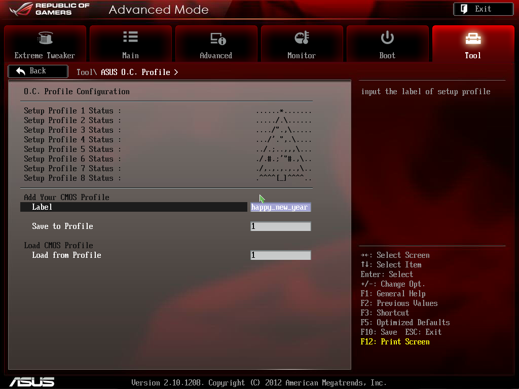The width and height of the screenshot is (519, 389).
Task: Go to the Advanced tab
Action: point(216,44)
